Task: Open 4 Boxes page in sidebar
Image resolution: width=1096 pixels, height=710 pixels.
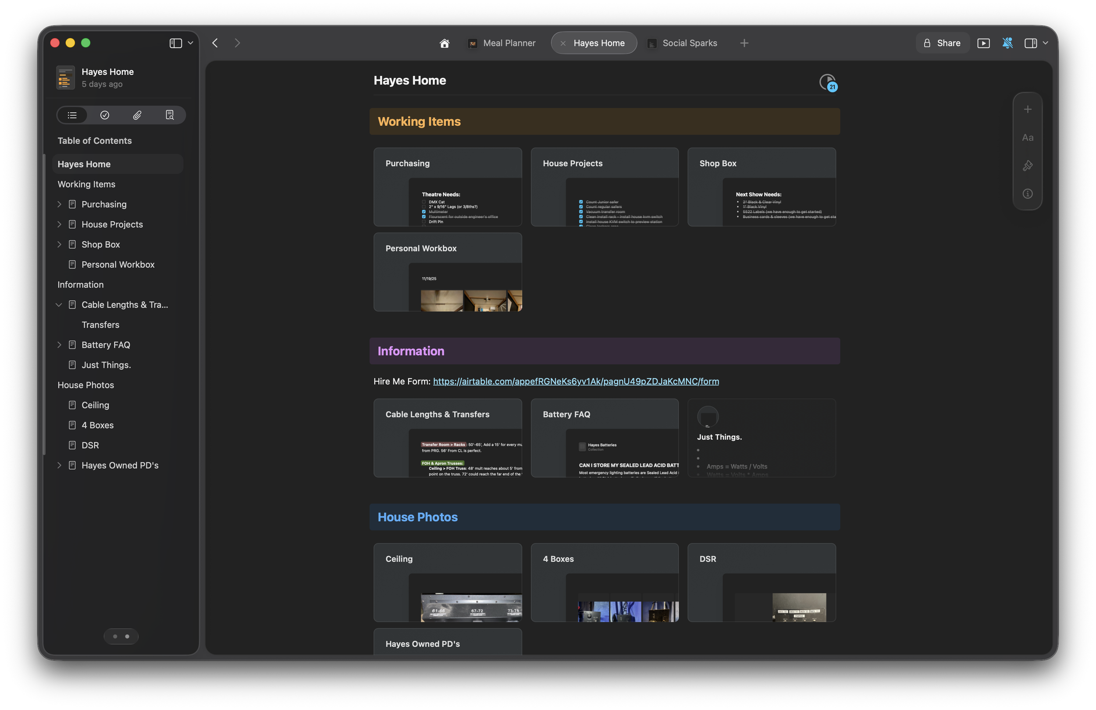Action: (x=97, y=425)
